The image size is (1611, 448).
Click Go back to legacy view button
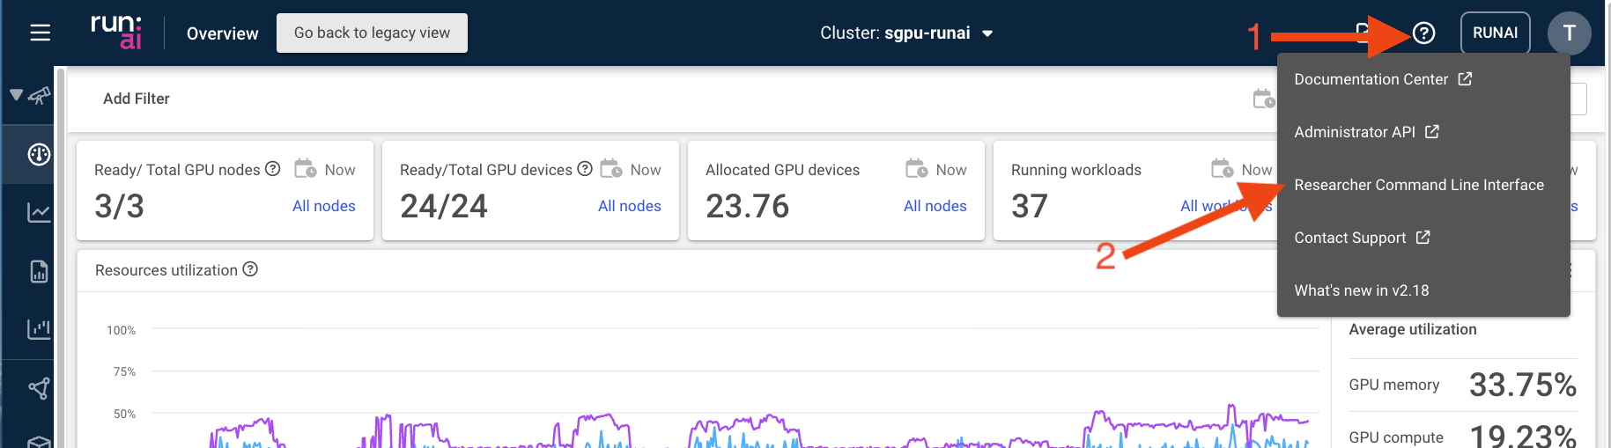tap(372, 33)
